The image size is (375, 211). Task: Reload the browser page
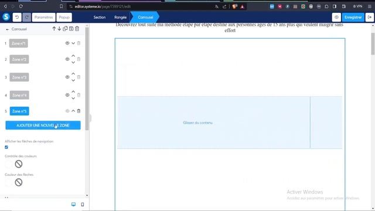[x=21, y=6]
